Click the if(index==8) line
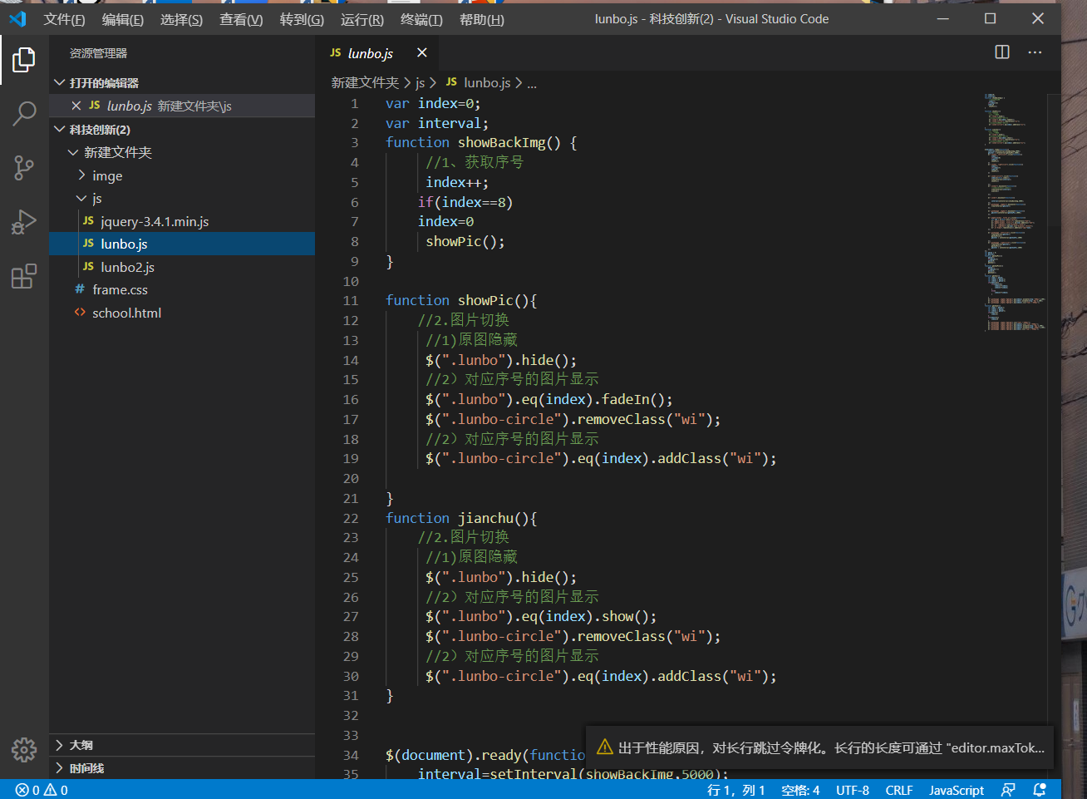Screen dimensions: 1087x799 pos(465,202)
